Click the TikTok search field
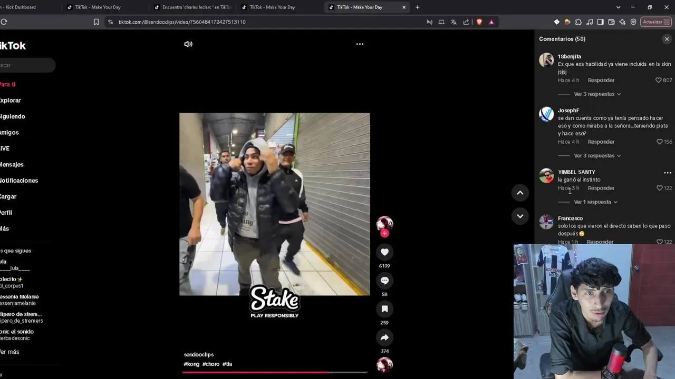This screenshot has width=675, height=379. point(27,65)
